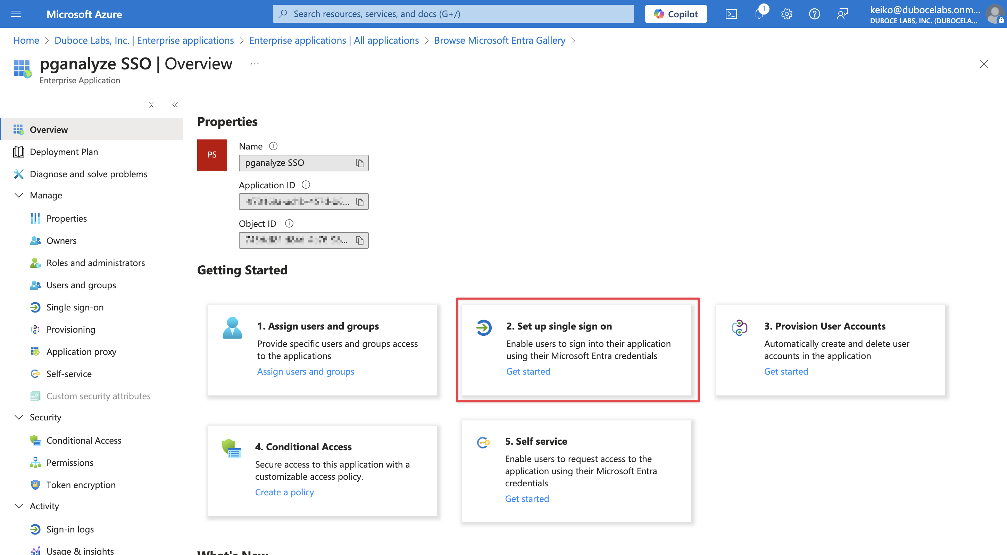Show info tooltip next to Name
Viewport: 1007px width, 555px height.
[273, 146]
